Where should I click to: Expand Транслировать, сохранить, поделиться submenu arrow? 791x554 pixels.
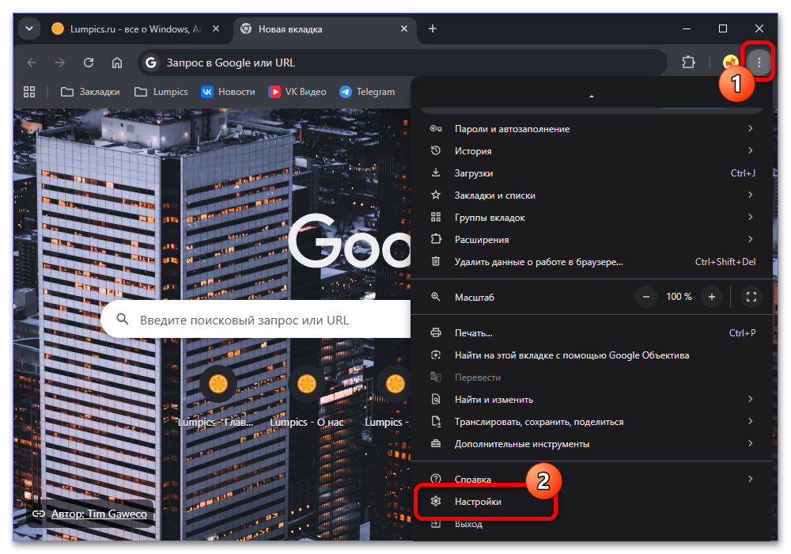tap(751, 422)
